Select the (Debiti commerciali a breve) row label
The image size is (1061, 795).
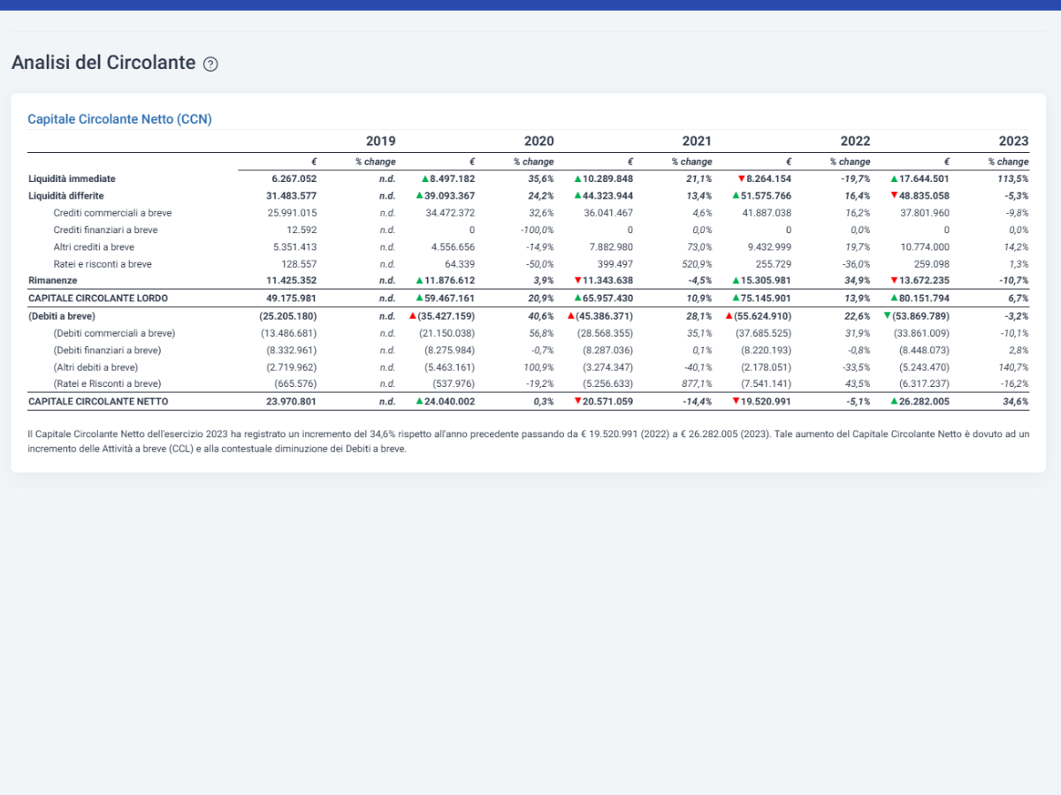(x=114, y=333)
